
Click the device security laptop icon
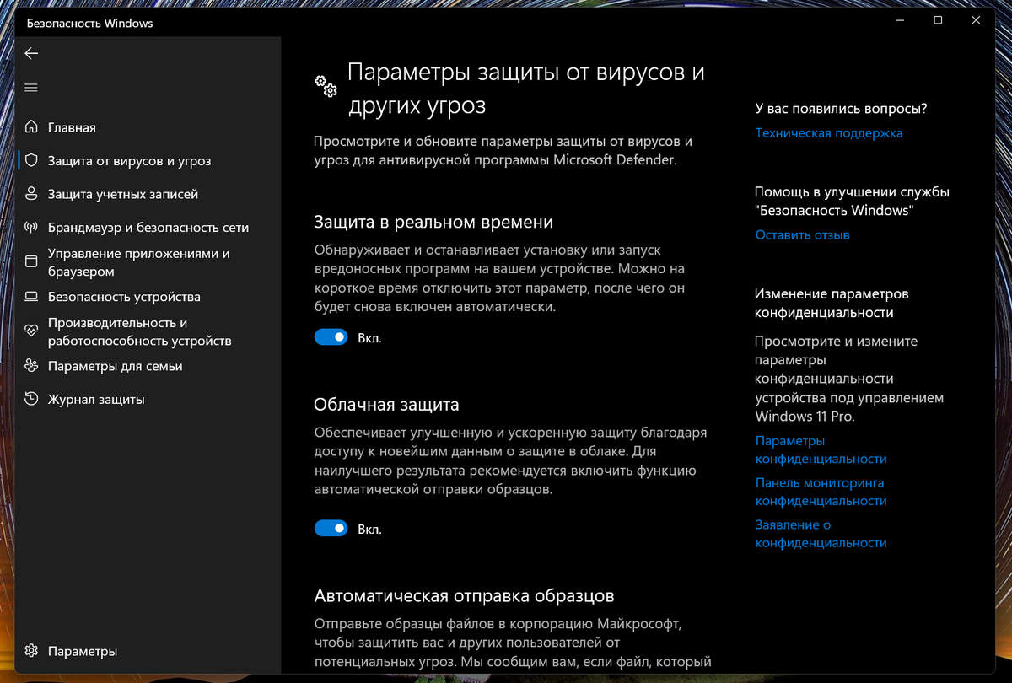[31, 297]
